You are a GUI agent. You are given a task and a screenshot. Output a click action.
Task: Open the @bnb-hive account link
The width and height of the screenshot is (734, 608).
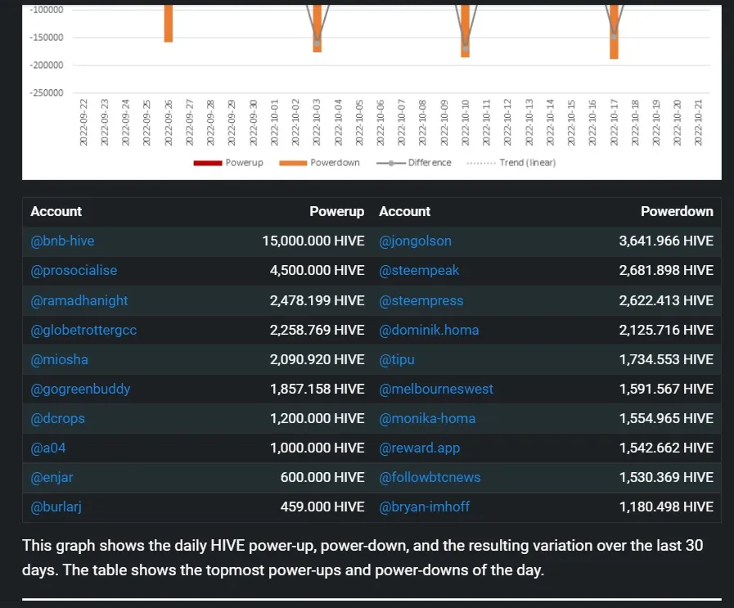coord(62,241)
